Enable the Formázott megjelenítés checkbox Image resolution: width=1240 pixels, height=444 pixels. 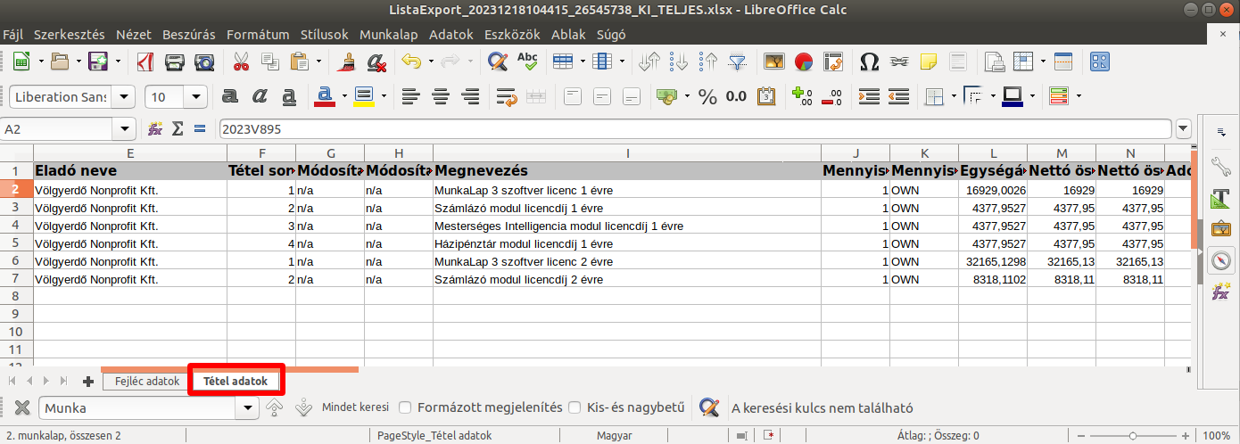coord(405,407)
